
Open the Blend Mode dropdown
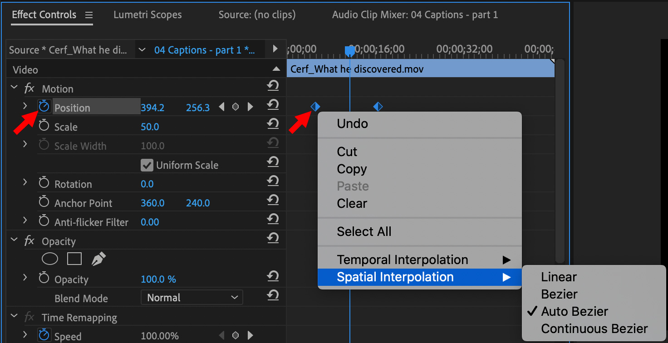(192, 298)
